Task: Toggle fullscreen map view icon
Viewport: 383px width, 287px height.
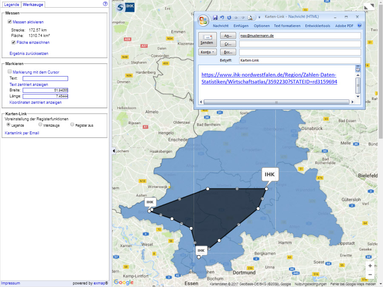Action: (369, 7)
